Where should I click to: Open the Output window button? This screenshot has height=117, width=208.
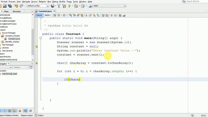pyautogui.click(x=39, y=115)
